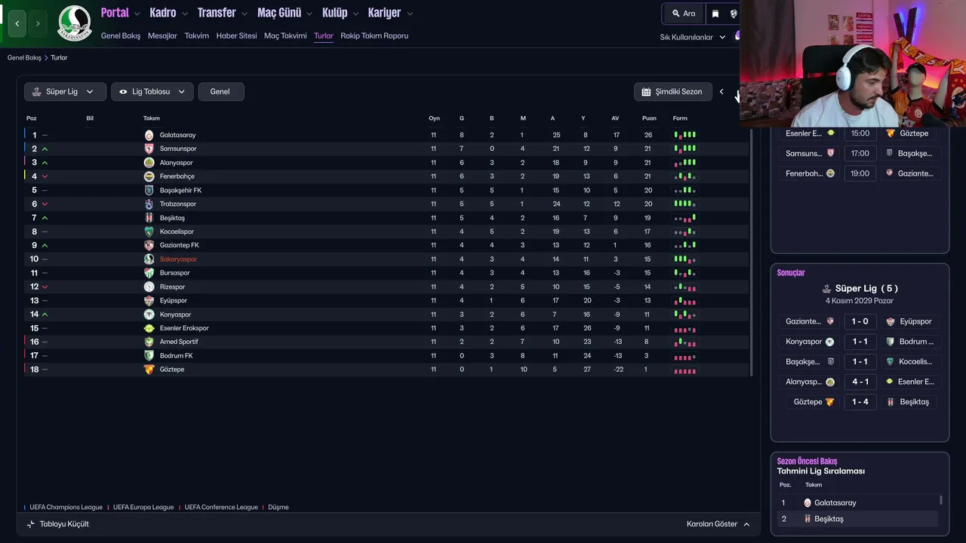Click the Fenerbahçe logo in league table

tap(149, 176)
